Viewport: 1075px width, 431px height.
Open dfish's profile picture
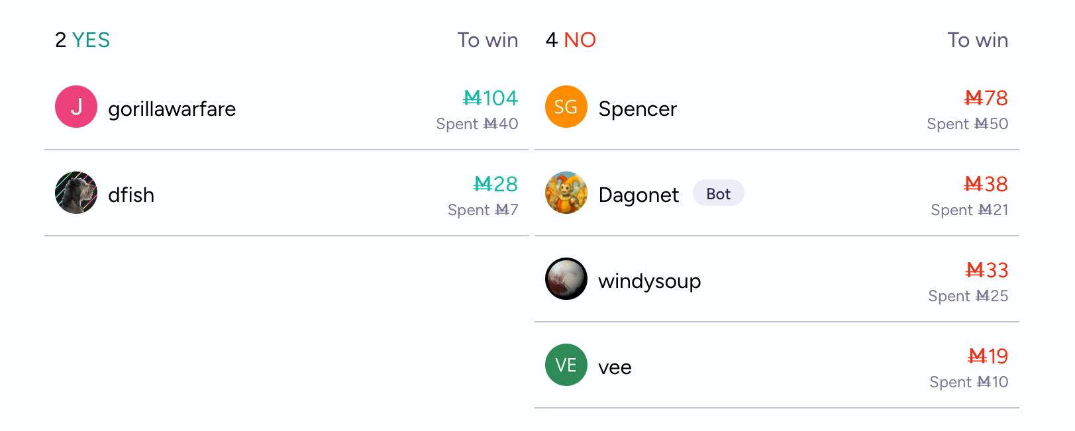pyautogui.click(x=76, y=193)
